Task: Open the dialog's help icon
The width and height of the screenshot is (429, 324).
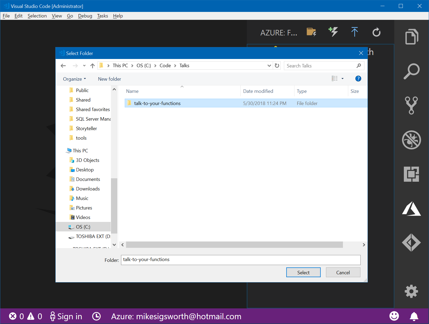Action: pos(358,79)
